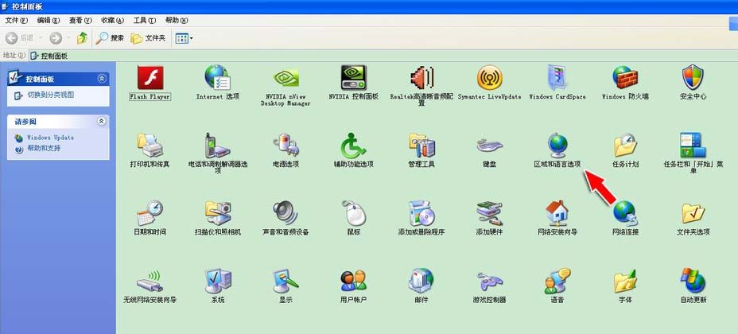Open Symantec LiveUpdate

(489, 80)
